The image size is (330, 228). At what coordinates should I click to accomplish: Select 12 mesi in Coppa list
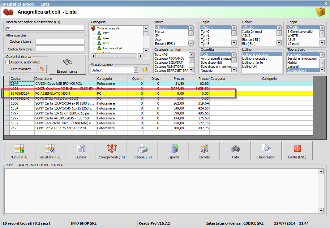[303, 44]
